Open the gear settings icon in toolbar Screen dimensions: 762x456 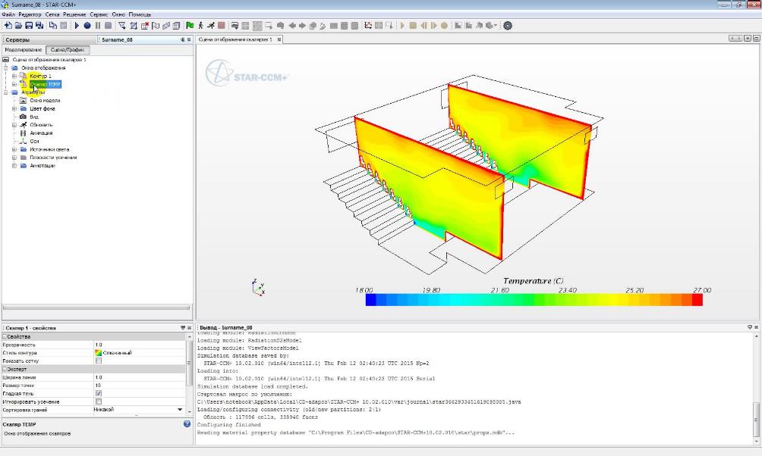(x=508, y=26)
